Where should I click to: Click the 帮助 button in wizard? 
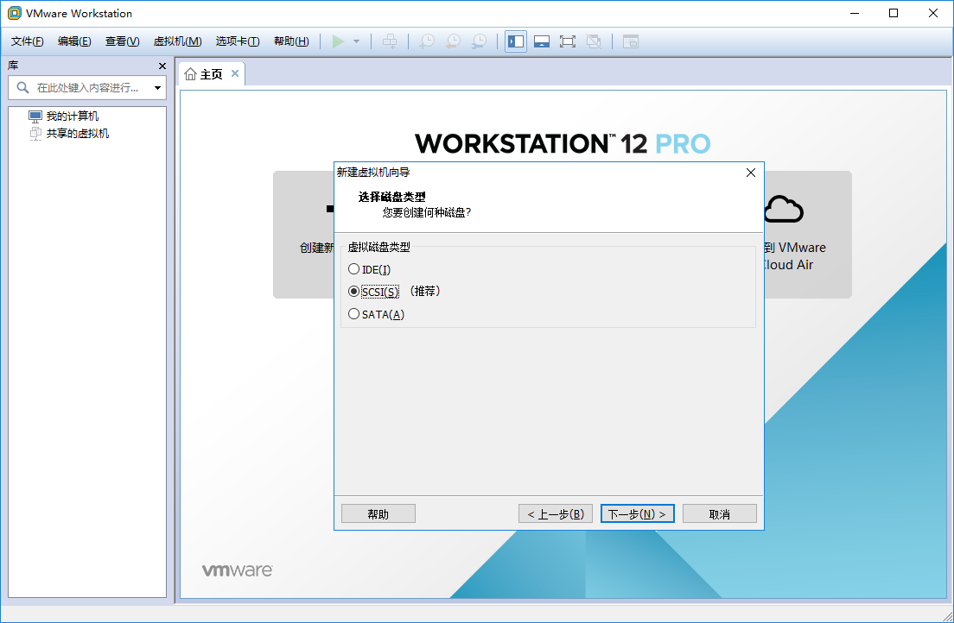pos(378,513)
